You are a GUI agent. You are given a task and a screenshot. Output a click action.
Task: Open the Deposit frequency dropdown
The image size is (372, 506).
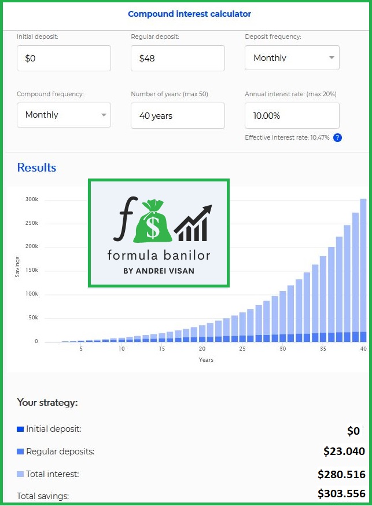292,58
